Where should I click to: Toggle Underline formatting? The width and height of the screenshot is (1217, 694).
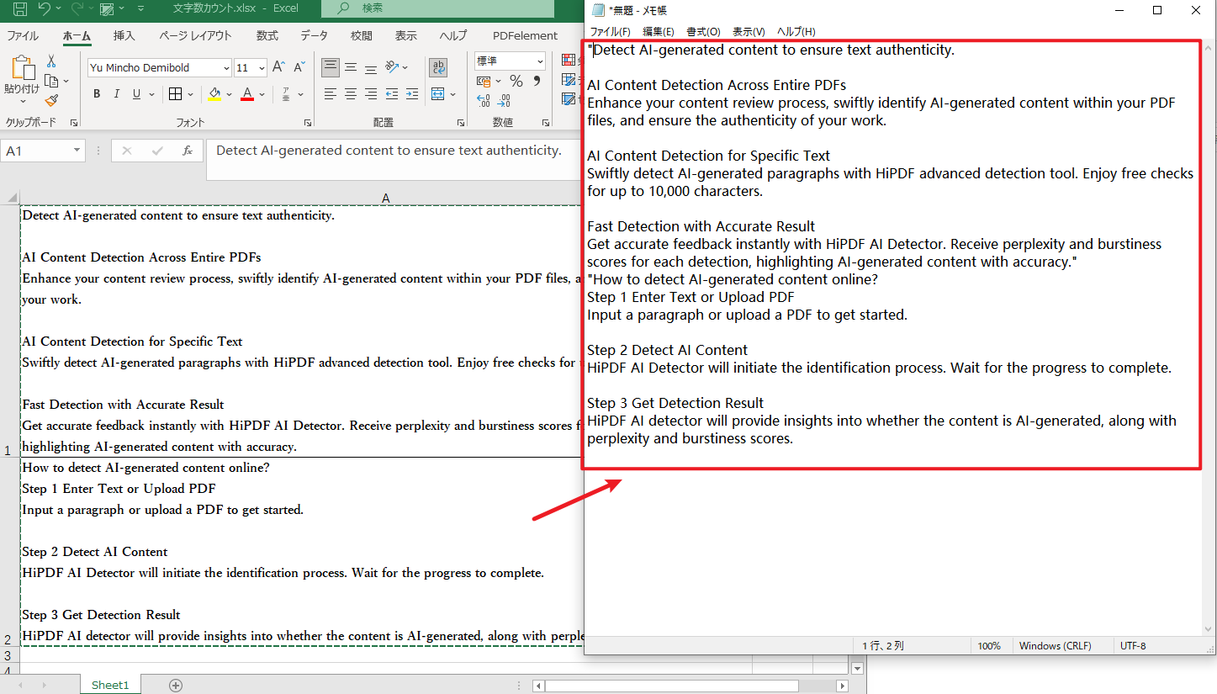click(x=136, y=94)
